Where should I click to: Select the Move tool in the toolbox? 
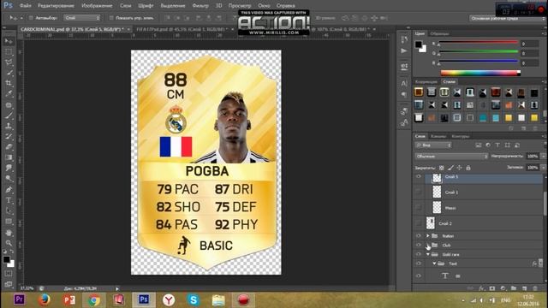pyautogui.click(x=9, y=41)
